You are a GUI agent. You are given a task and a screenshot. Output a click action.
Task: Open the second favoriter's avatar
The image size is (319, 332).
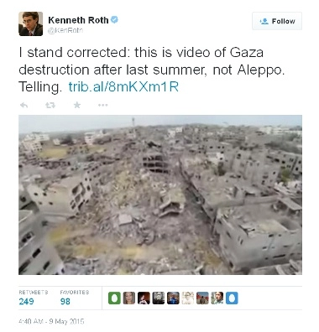click(x=129, y=298)
